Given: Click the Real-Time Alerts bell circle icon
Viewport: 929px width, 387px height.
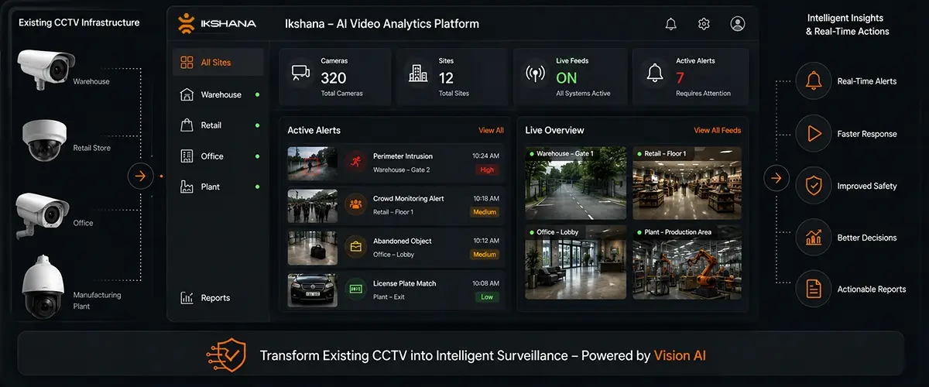Looking at the screenshot, I should [813, 81].
